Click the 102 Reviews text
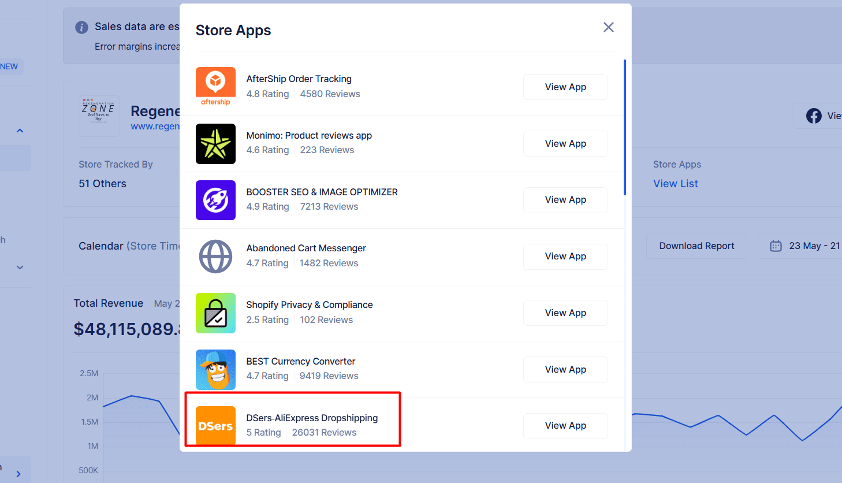 pos(326,320)
